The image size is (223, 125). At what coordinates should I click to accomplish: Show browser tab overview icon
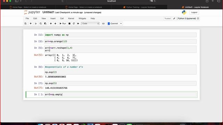pyautogui.click(x=219, y=1)
